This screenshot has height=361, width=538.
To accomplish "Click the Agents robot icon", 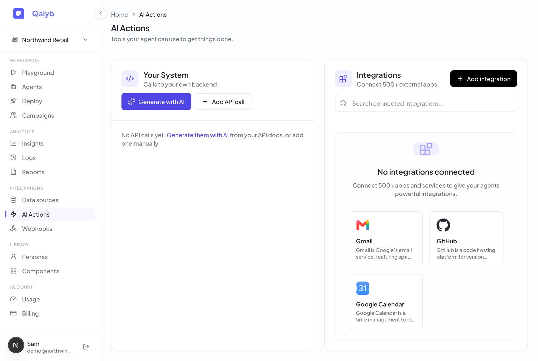I will click(13, 87).
